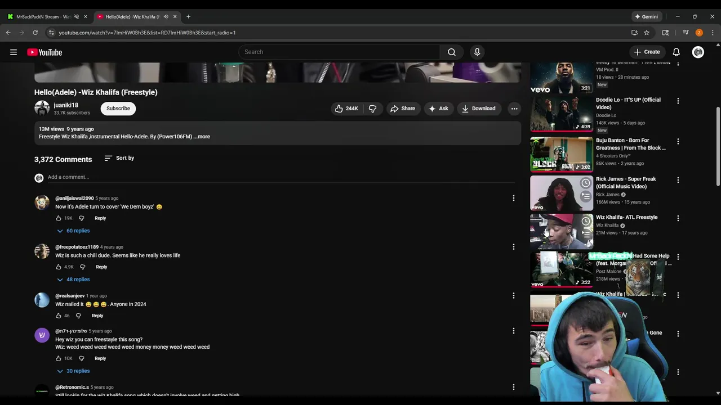Open options menu for @freepotatoez1189 comment

click(513, 247)
